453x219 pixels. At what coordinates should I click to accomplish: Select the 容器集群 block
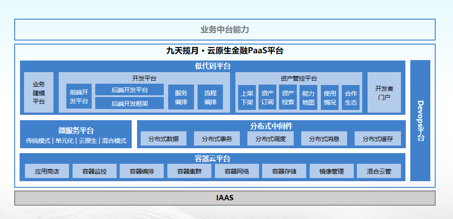pyautogui.click(x=189, y=171)
